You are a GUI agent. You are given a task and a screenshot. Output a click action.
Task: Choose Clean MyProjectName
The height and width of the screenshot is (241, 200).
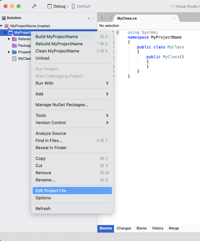click(72, 51)
